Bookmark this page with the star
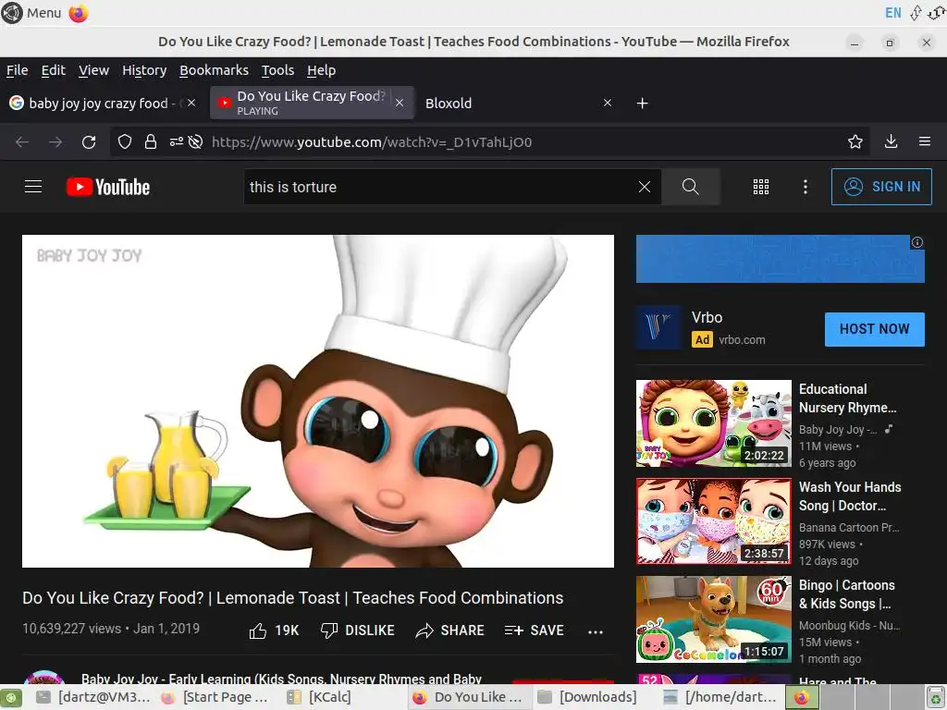The width and height of the screenshot is (947, 710). pos(855,141)
